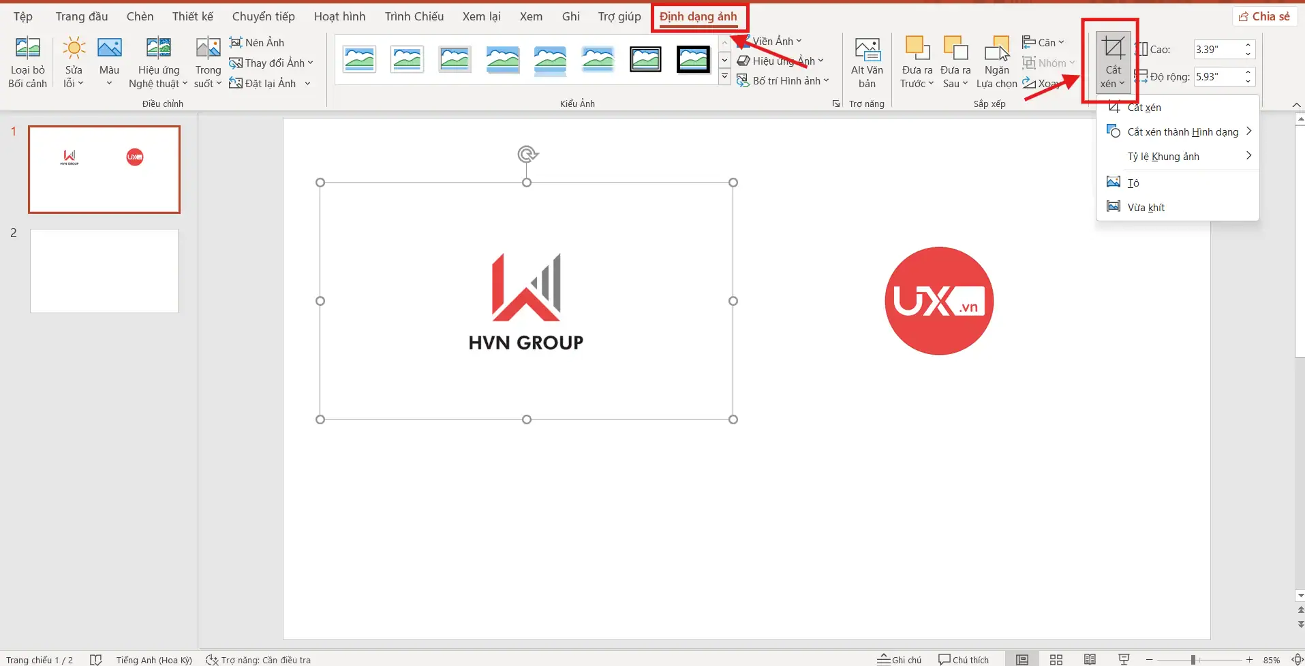The image size is (1305, 666).
Task: Open the Alt Văn bản pane
Action: click(x=865, y=61)
